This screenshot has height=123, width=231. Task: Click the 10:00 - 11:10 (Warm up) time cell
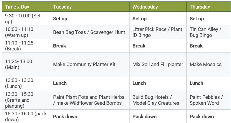pos(19,32)
